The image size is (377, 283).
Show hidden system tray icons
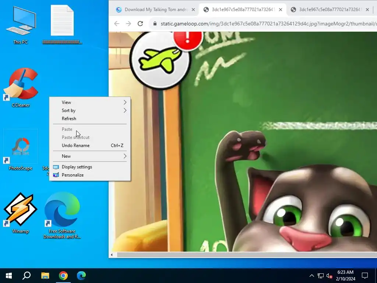[x=311, y=276]
